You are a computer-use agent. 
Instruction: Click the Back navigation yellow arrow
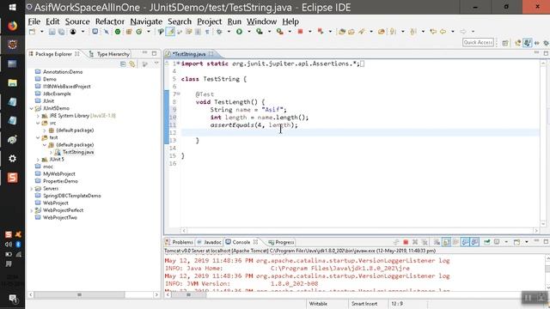[x=443, y=32]
